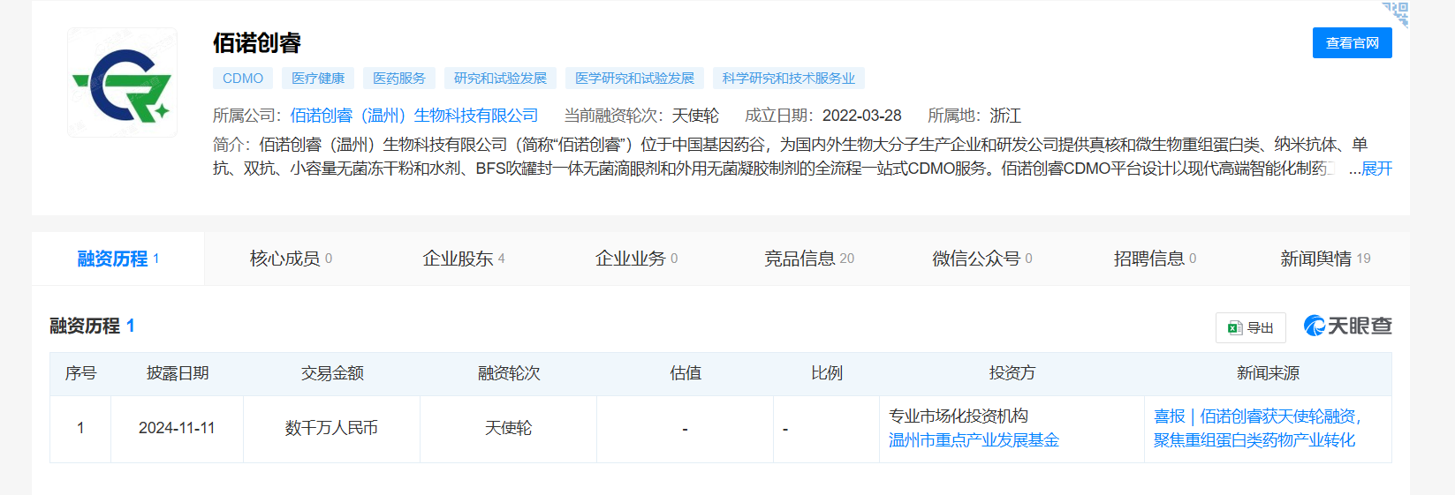Expand the company intro with 展开
Image resolution: width=1455 pixels, height=495 pixels.
pos(1376,169)
